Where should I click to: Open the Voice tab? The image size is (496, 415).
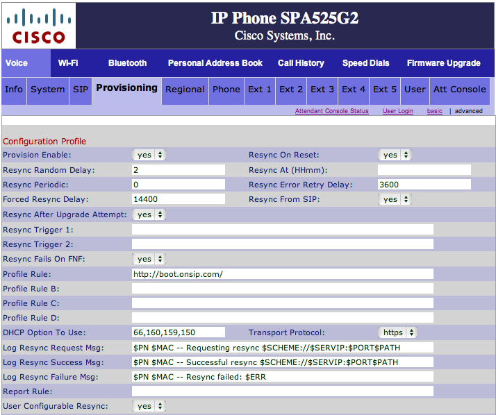[x=26, y=63]
